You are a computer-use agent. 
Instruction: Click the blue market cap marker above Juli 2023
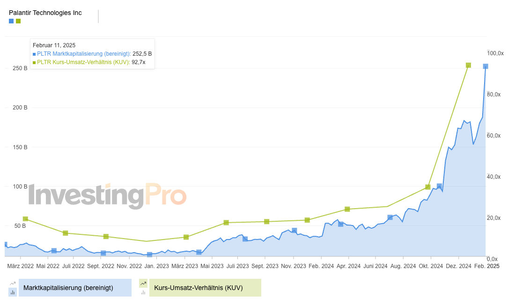point(245,239)
